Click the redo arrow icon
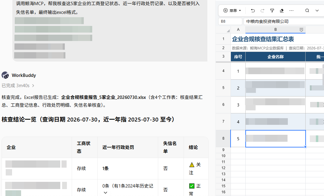324x196 pixels. [x=263, y=11]
